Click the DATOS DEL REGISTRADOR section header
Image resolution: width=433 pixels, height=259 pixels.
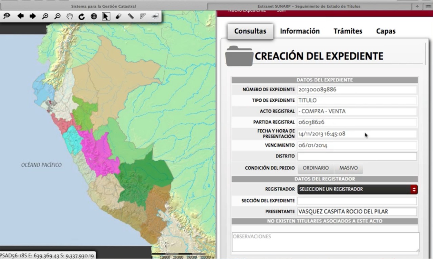coord(324,179)
